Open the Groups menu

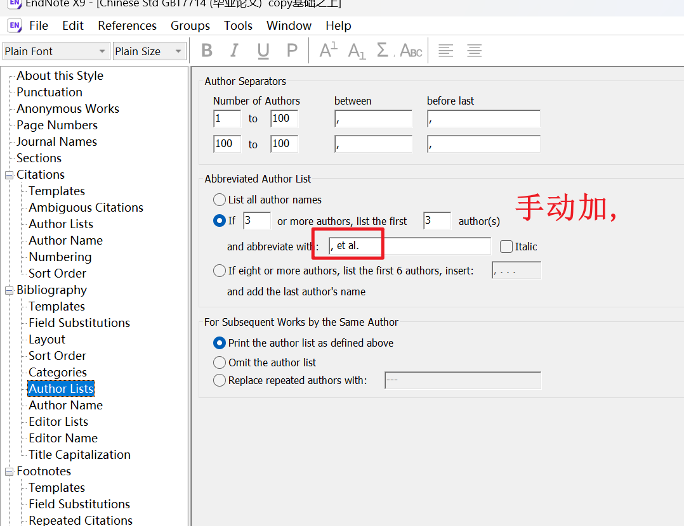click(x=190, y=26)
